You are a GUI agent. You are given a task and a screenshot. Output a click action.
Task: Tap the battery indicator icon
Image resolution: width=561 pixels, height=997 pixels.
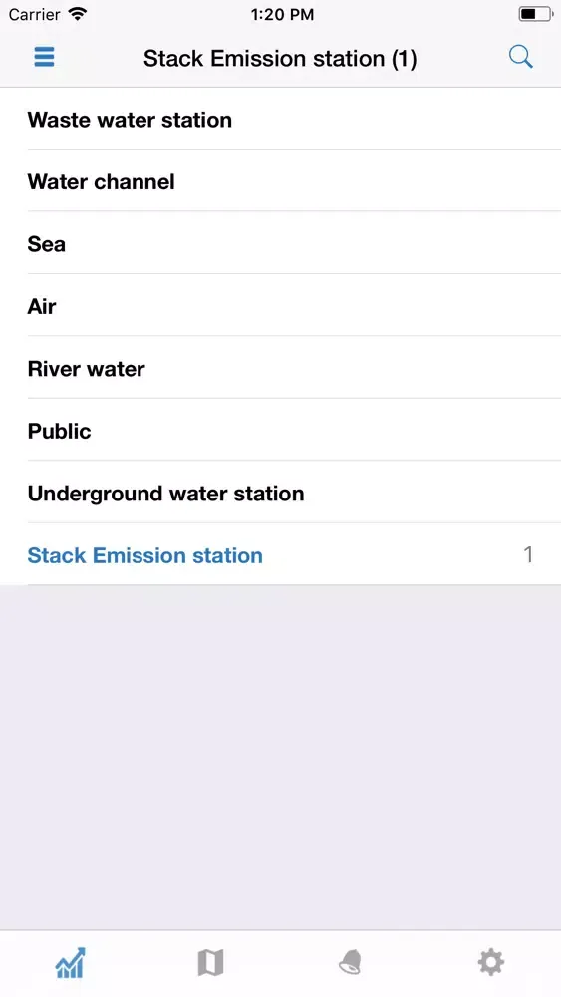pyautogui.click(x=535, y=14)
